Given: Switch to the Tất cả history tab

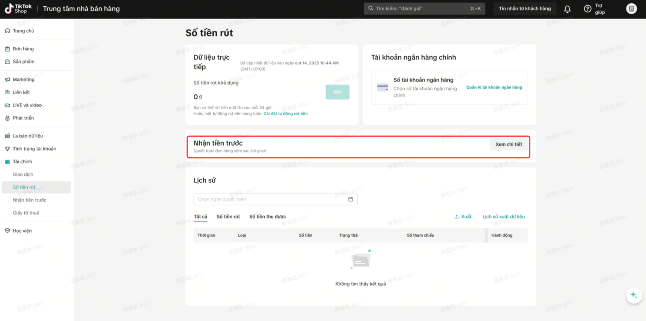Looking at the screenshot, I should [x=200, y=217].
